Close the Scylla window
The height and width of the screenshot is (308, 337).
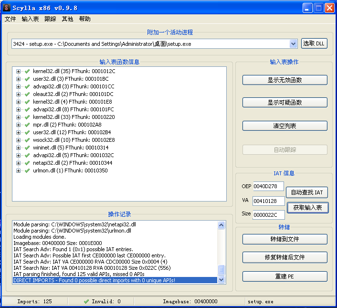tap(329, 8)
